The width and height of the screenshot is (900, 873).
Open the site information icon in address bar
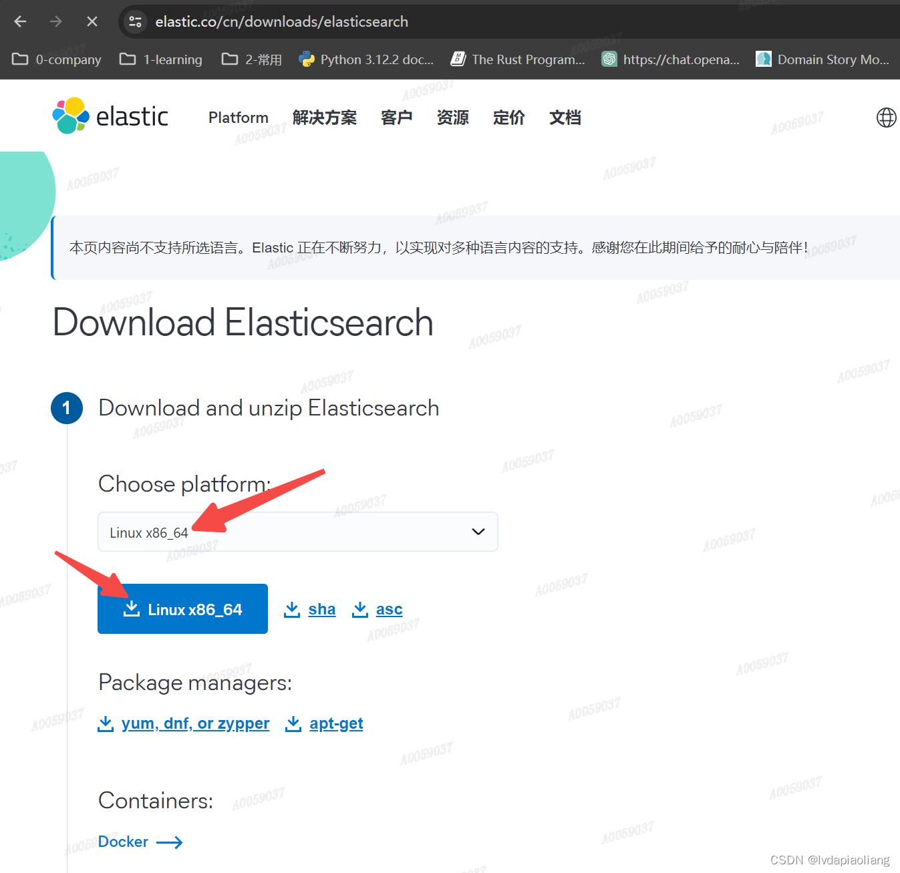tap(134, 21)
